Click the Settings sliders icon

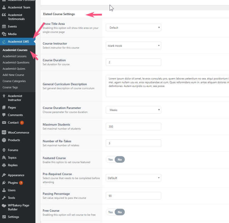coord(4,217)
